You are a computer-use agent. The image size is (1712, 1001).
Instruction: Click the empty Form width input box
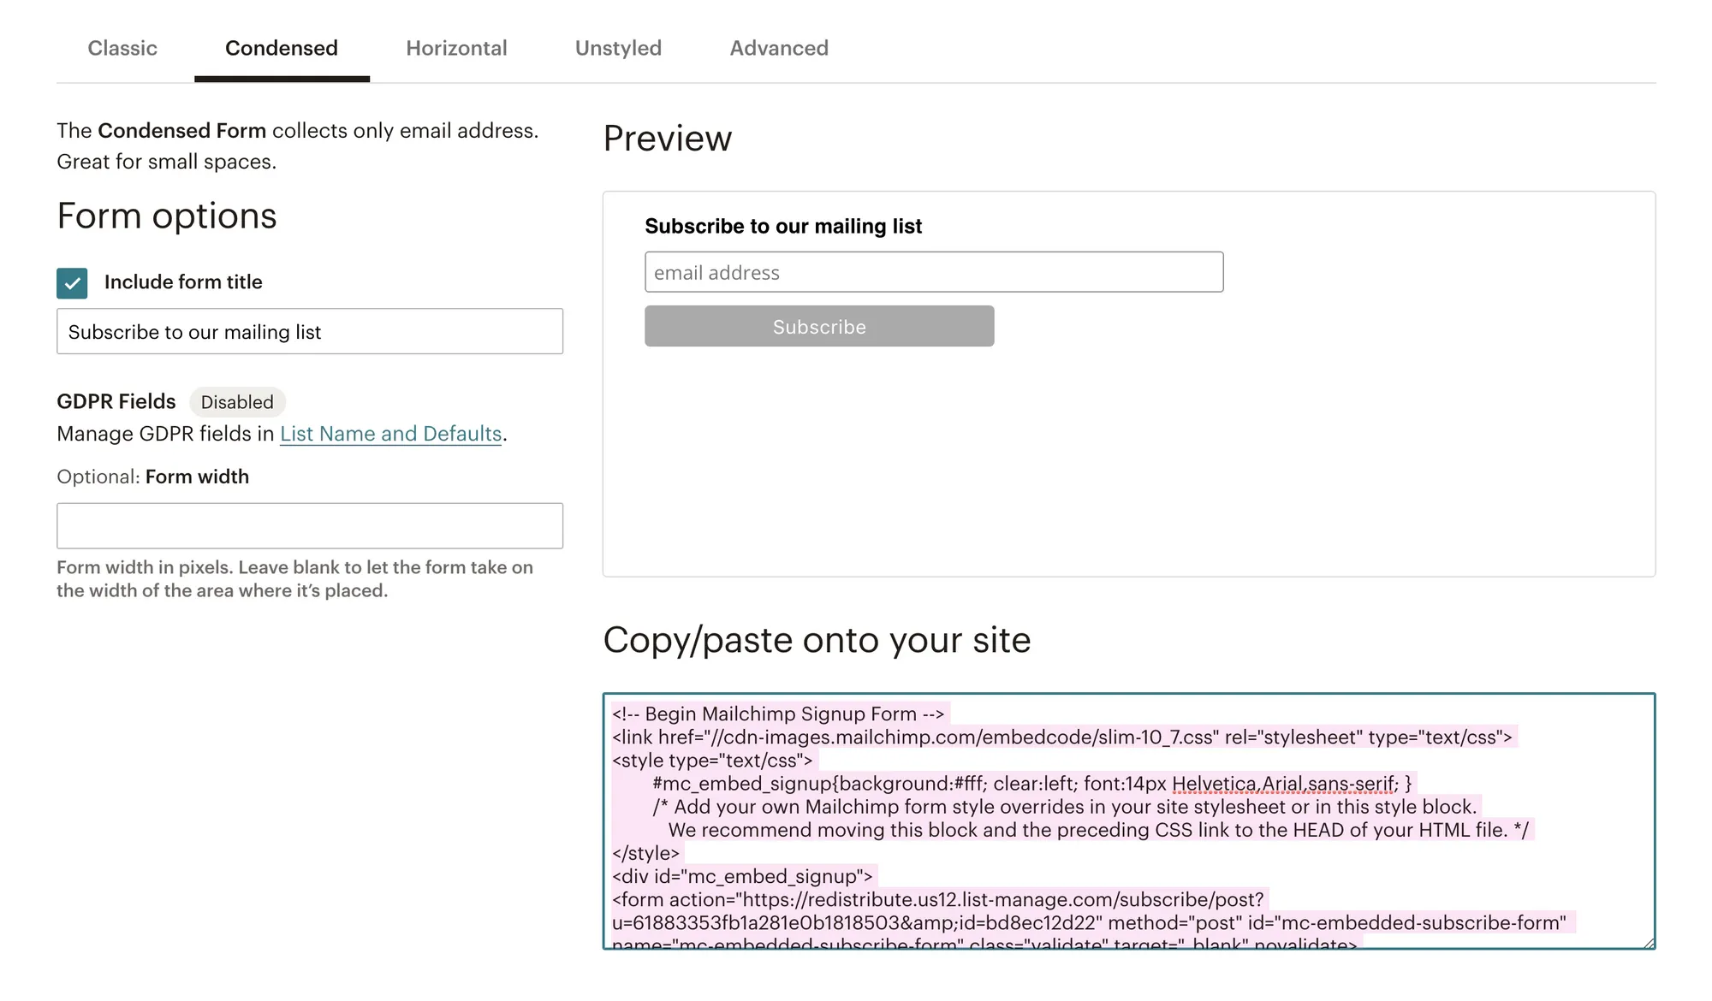coord(309,525)
